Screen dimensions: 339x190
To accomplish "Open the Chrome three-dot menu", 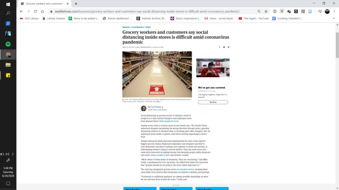I will tap(334, 11).
